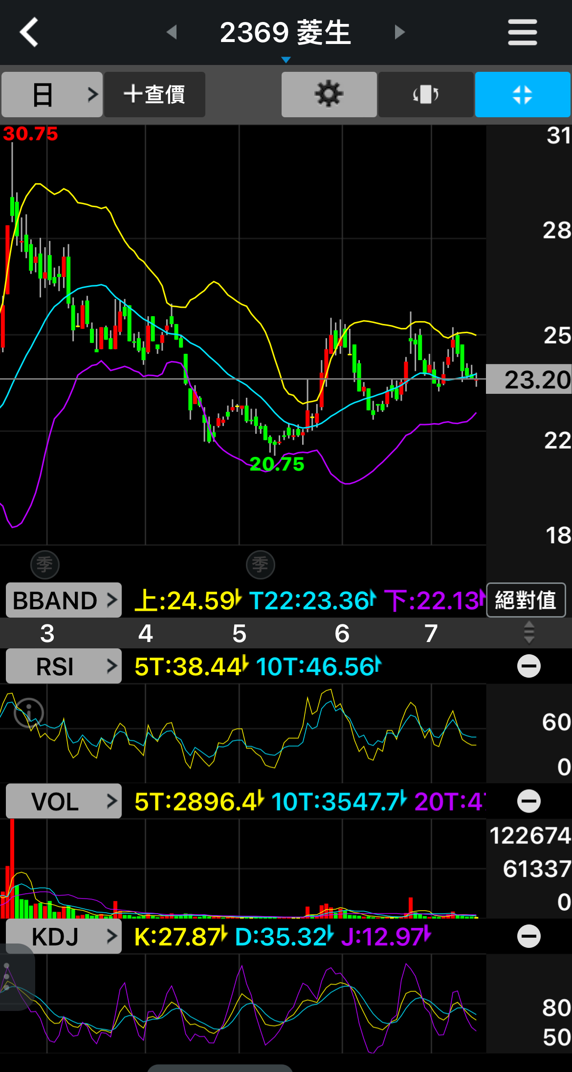Tap month 6 on the time axis

[x=342, y=633]
